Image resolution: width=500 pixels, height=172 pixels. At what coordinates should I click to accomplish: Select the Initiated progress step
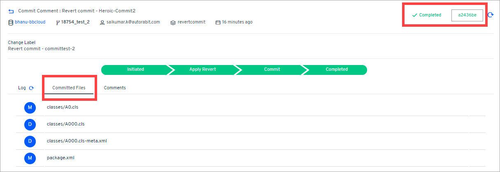[135, 70]
